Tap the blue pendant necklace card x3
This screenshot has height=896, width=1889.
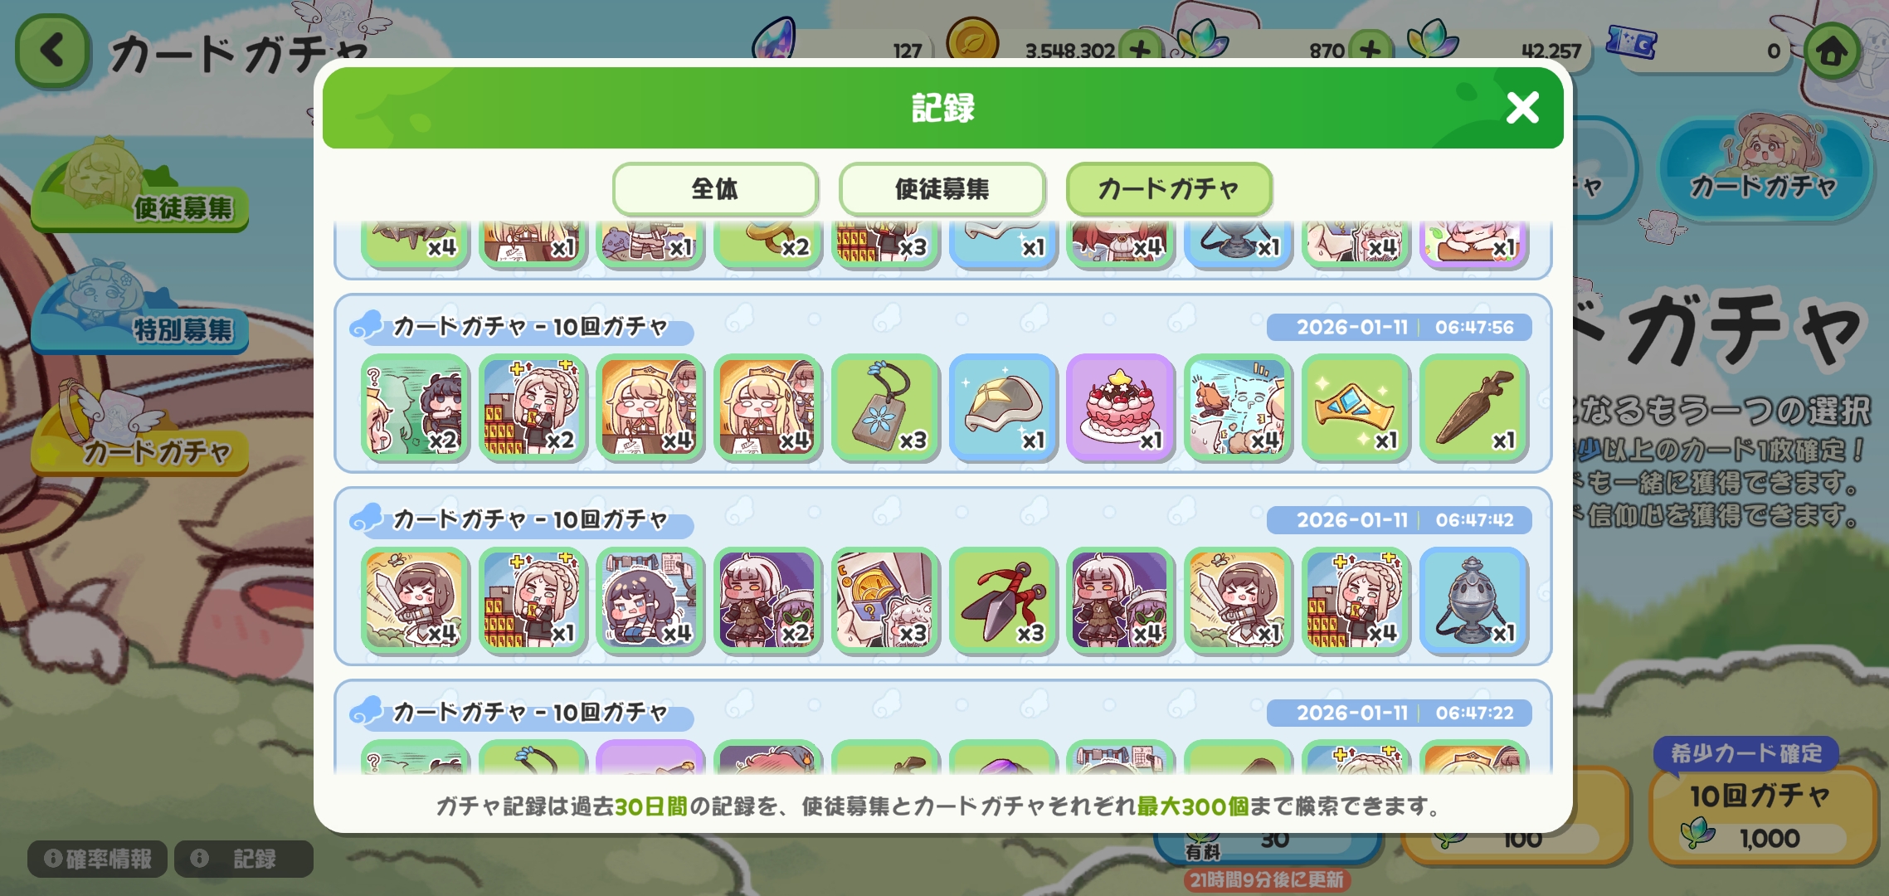(885, 407)
